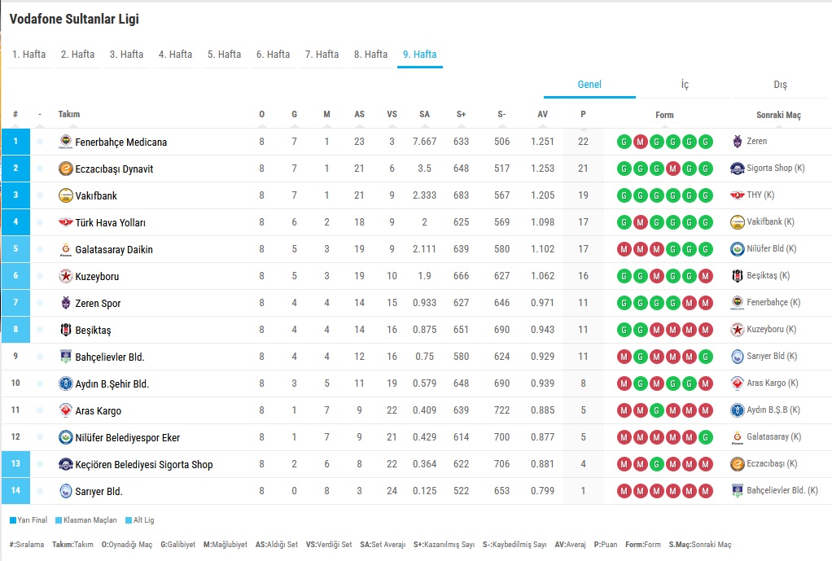This screenshot has width=832, height=561.
Task: Select the 8. Hafta tab
Action: pos(370,54)
